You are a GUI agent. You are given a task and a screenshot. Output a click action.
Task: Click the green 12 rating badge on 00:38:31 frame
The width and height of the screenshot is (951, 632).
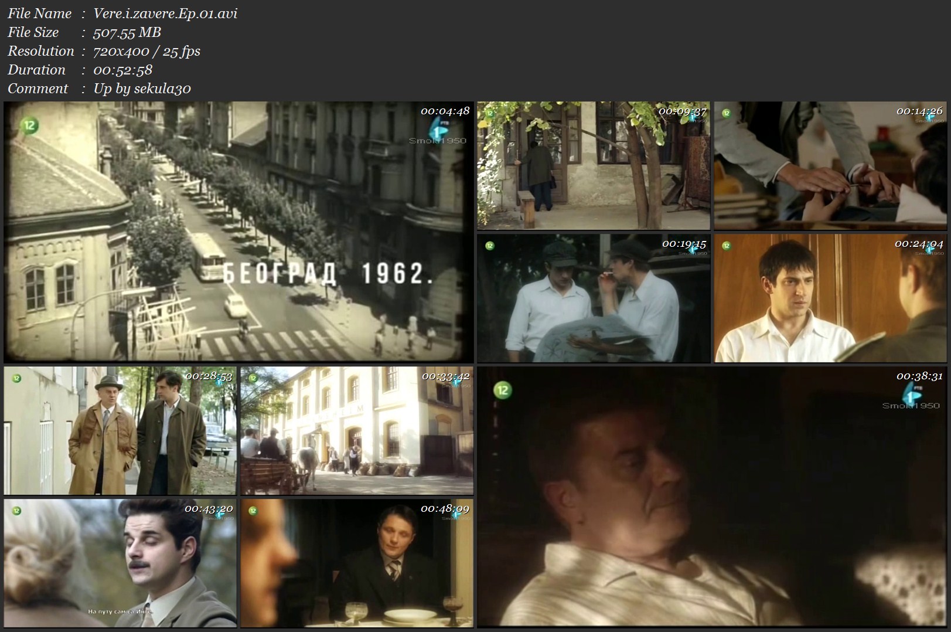502,390
